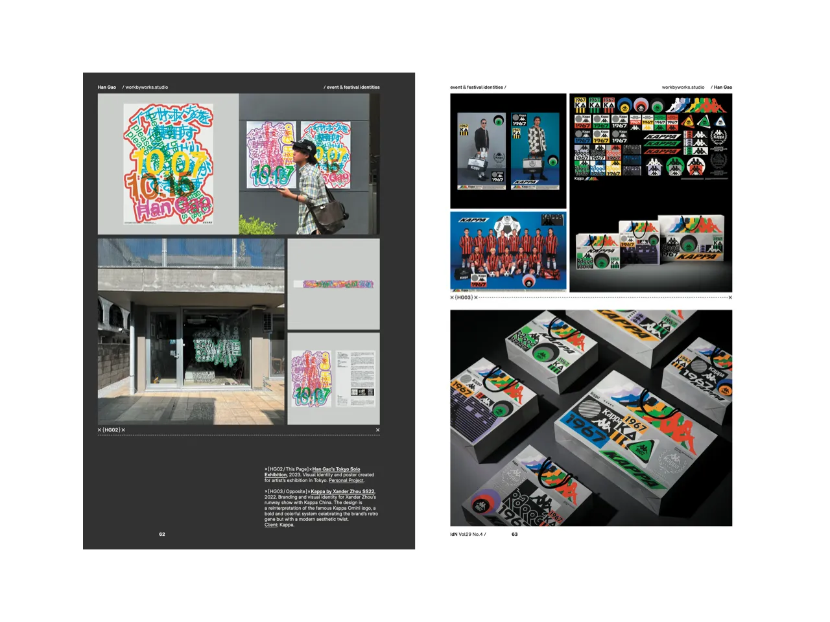
Task: Click 'workbyworks.studio' in the right page header
Action: [683, 87]
